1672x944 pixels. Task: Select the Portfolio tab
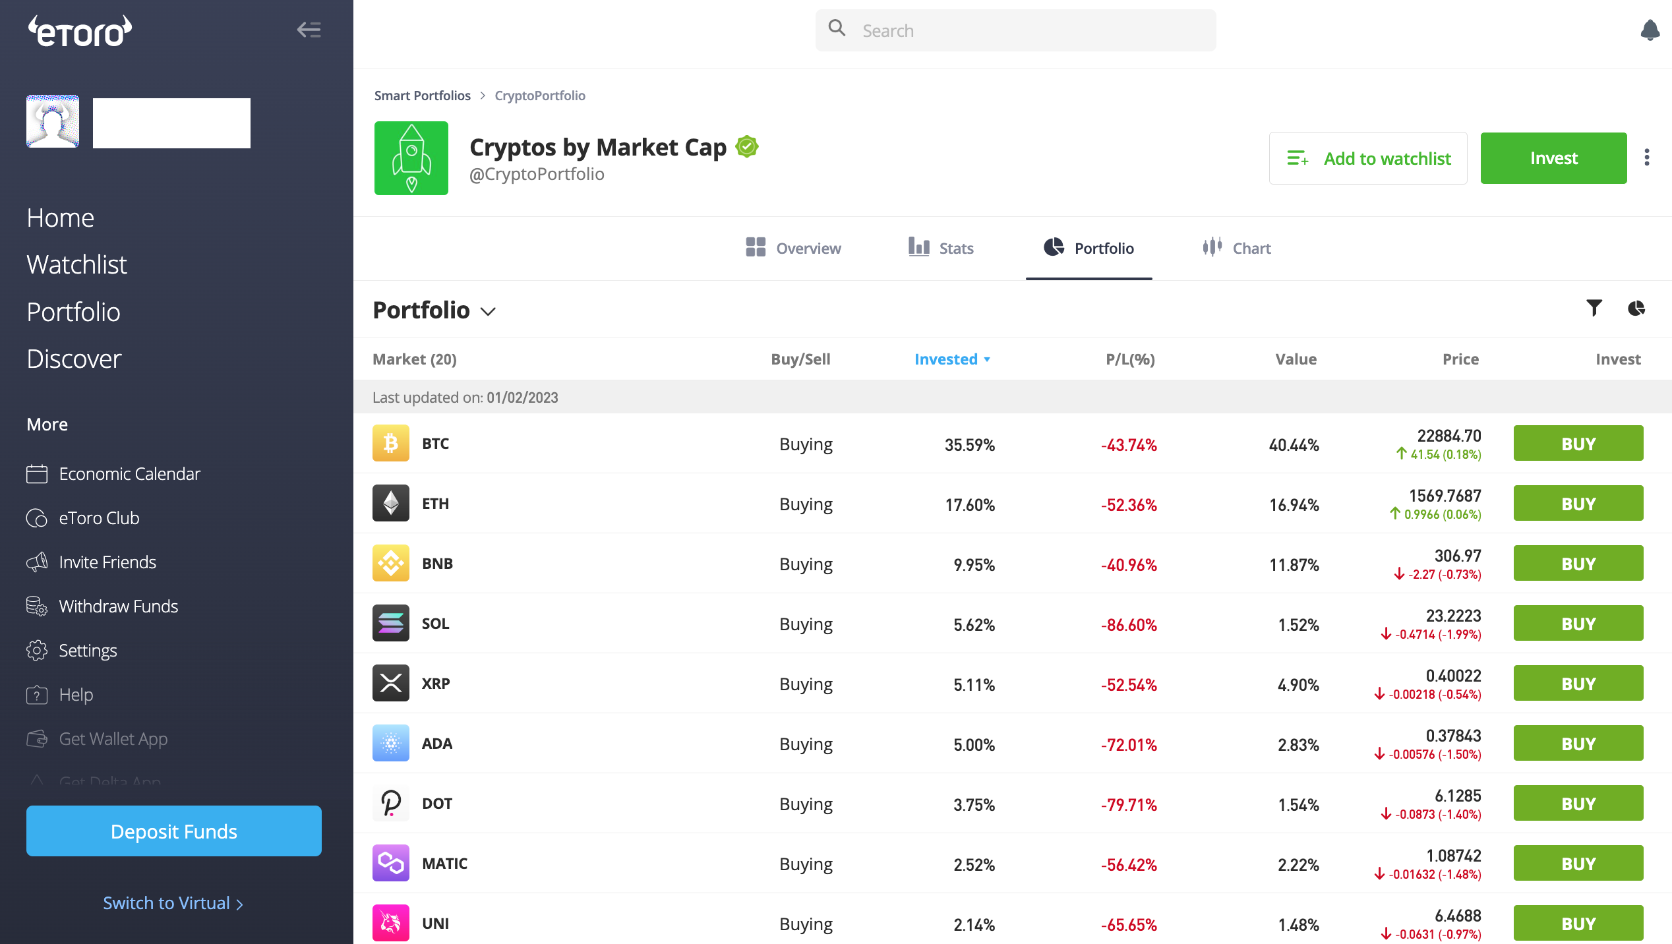coord(1089,248)
